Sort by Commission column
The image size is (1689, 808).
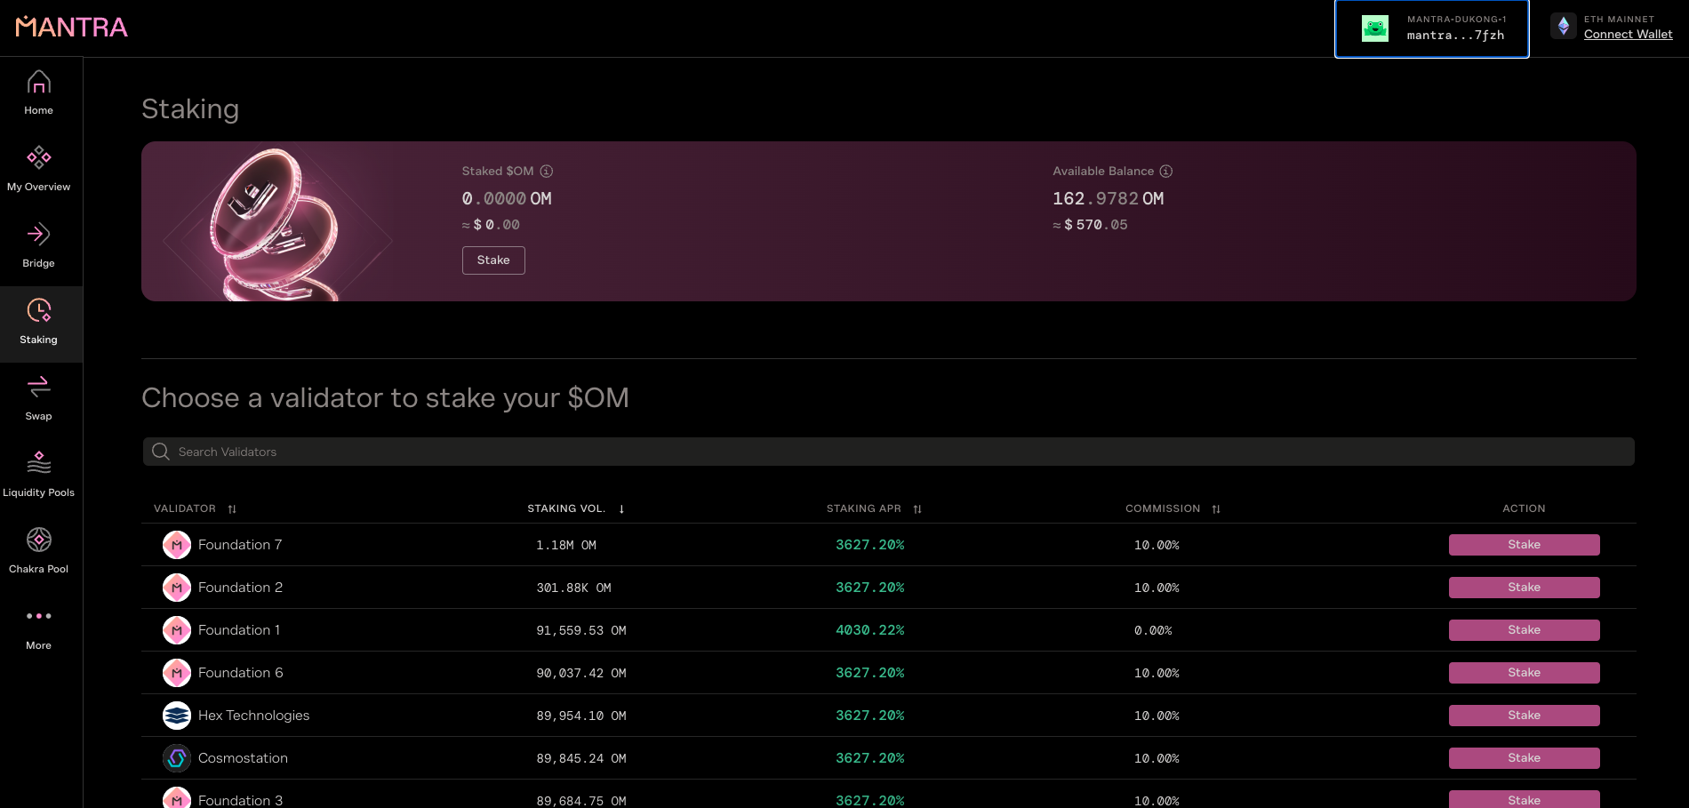pos(1216,509)
